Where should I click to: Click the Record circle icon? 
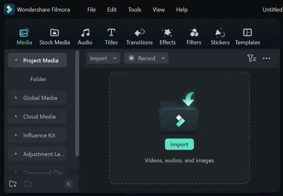131,58
